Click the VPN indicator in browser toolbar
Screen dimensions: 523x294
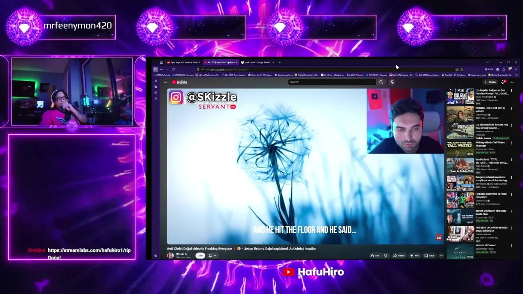coord(489,69)
